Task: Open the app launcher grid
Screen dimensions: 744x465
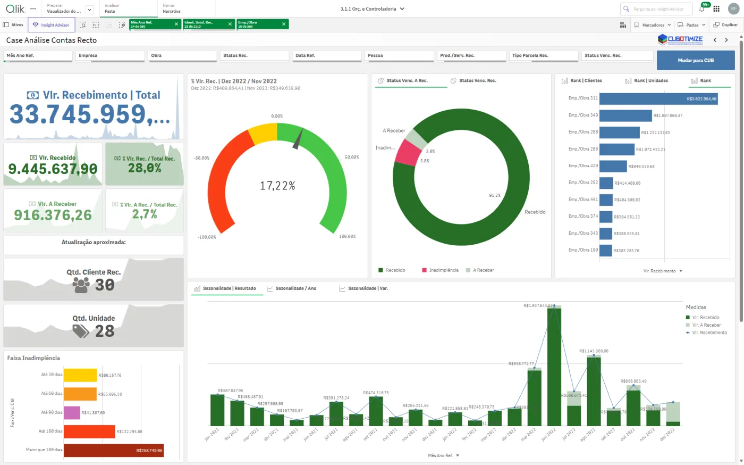Action: pos(716,9)
